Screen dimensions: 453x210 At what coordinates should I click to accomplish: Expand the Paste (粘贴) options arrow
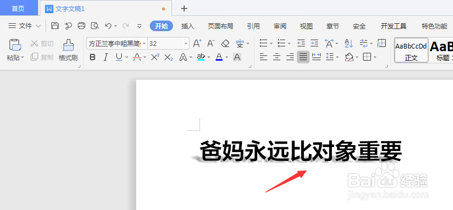tap(23, 58)
